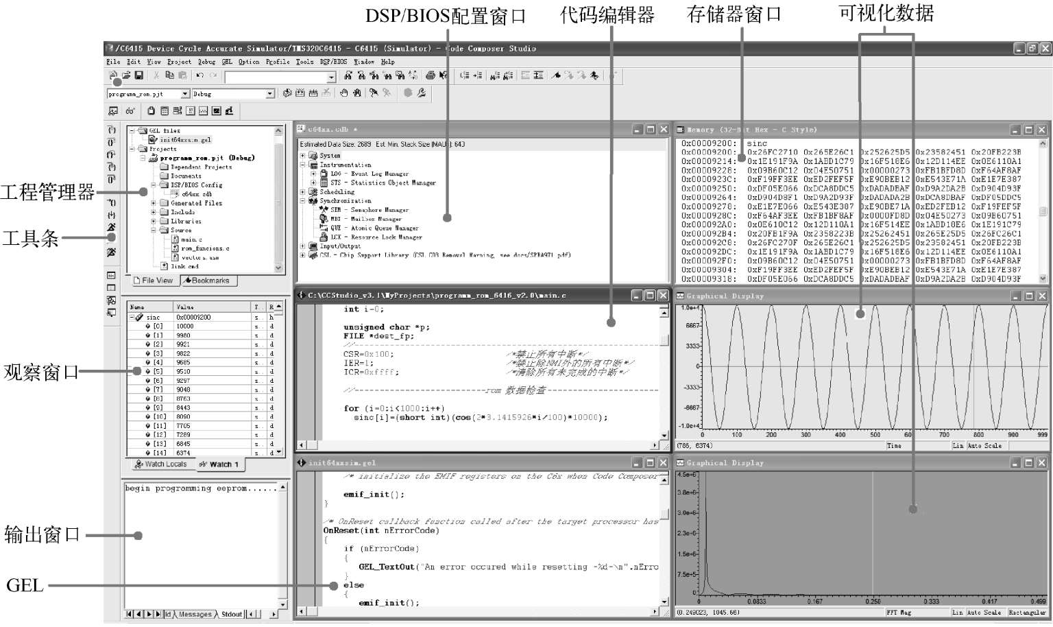
Task: Open the Profile menu
Action: coord(278,62)
